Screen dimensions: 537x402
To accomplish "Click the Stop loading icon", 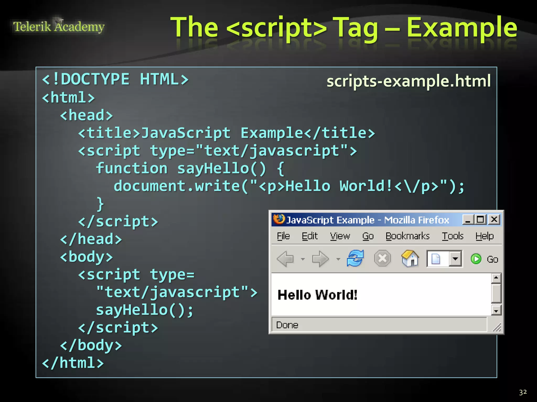I will tap(382, 259).
